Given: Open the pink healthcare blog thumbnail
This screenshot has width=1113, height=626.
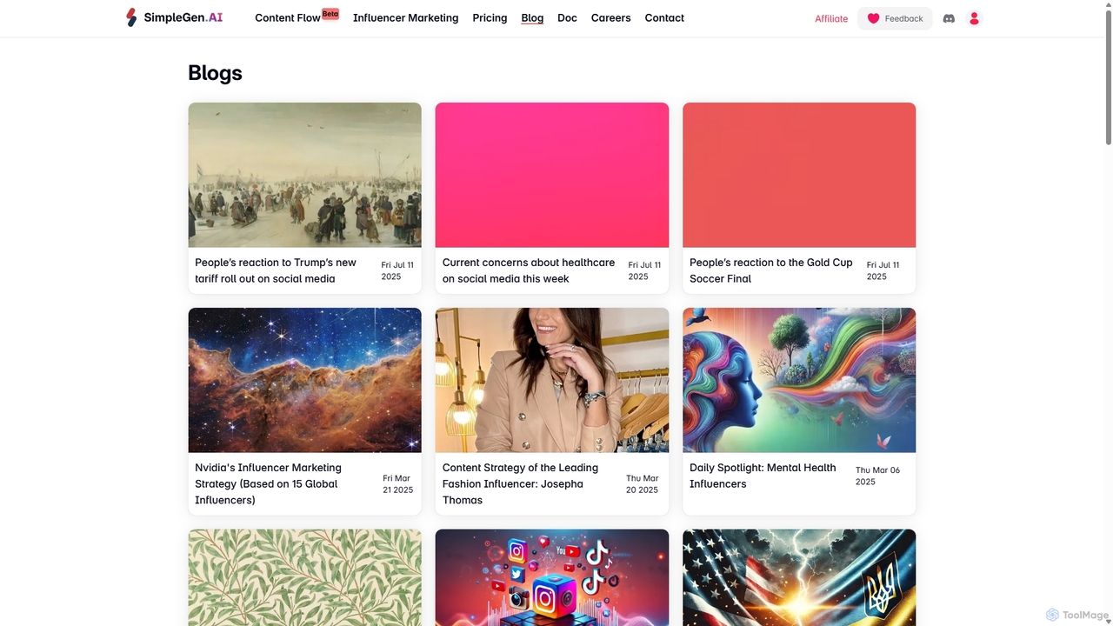Looking at the screenshot, I should pos(552,175).
